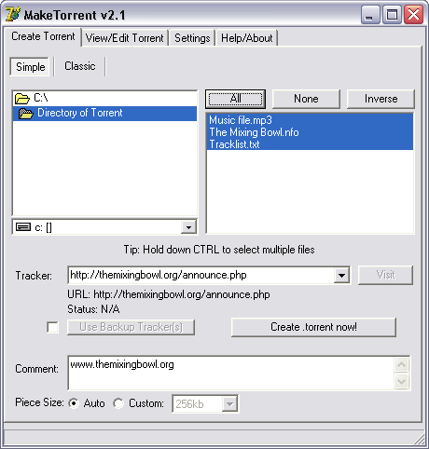Switch to Classic mode tab
The image size is (429, 449).
coord(80,66)
